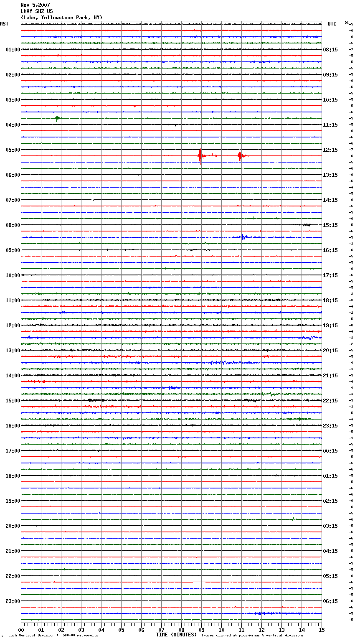Click the green seismic spike before the 04:00 trace

click(57, 118)
